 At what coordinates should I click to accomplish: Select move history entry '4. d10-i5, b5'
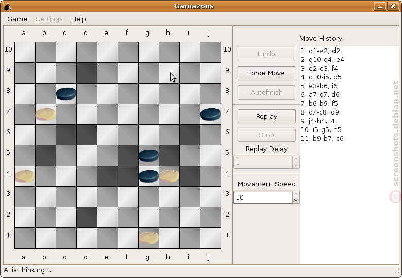point(321,77)
